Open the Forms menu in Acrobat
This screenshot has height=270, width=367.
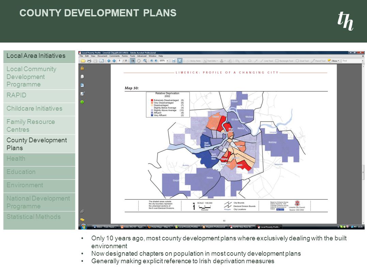125,56
